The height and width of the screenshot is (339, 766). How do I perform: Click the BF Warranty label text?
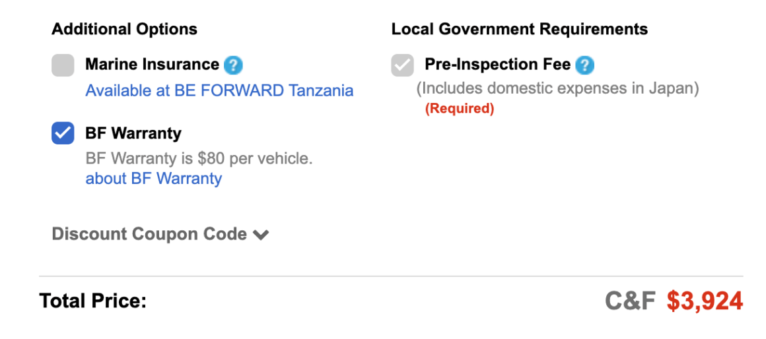coord(133,133)
